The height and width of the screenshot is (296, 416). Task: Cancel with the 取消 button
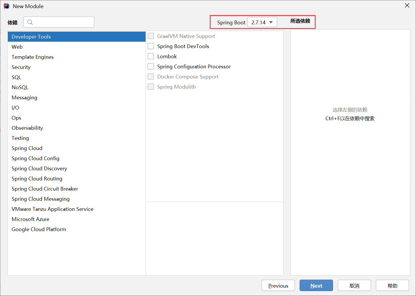click(354, 286)
